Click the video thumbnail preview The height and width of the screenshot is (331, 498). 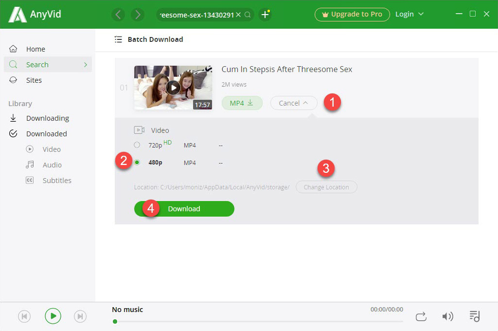pos(173,88)
